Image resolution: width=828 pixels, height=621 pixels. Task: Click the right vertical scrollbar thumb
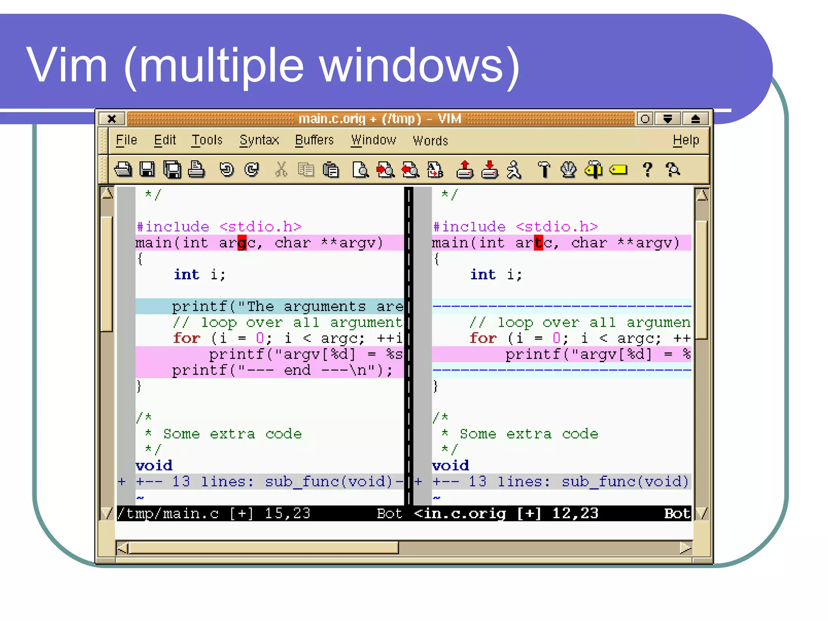702,279
